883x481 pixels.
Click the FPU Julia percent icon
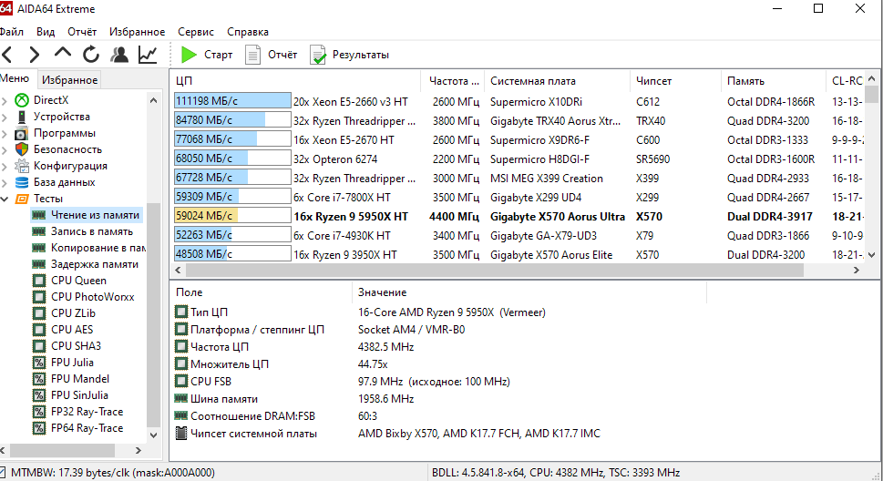[39, 363]
